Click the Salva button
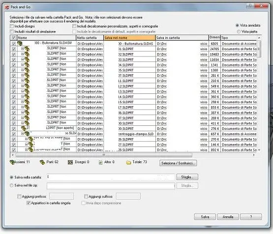273x234 pixels. click(205, 217)
